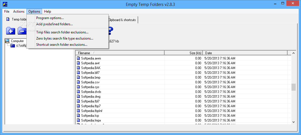This screenshot has height=135, width=301.
Task: Select the Softpedia.csv filename
Action: coord(90,82)
